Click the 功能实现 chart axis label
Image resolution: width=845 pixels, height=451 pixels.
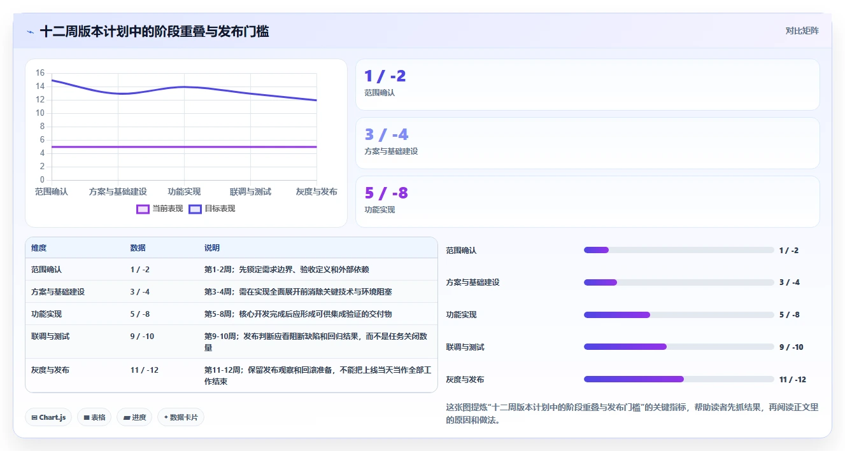click(x=184, y=191)
